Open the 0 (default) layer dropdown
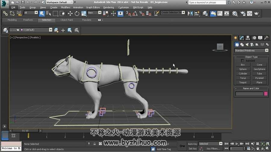 click(x=31, y=30)
